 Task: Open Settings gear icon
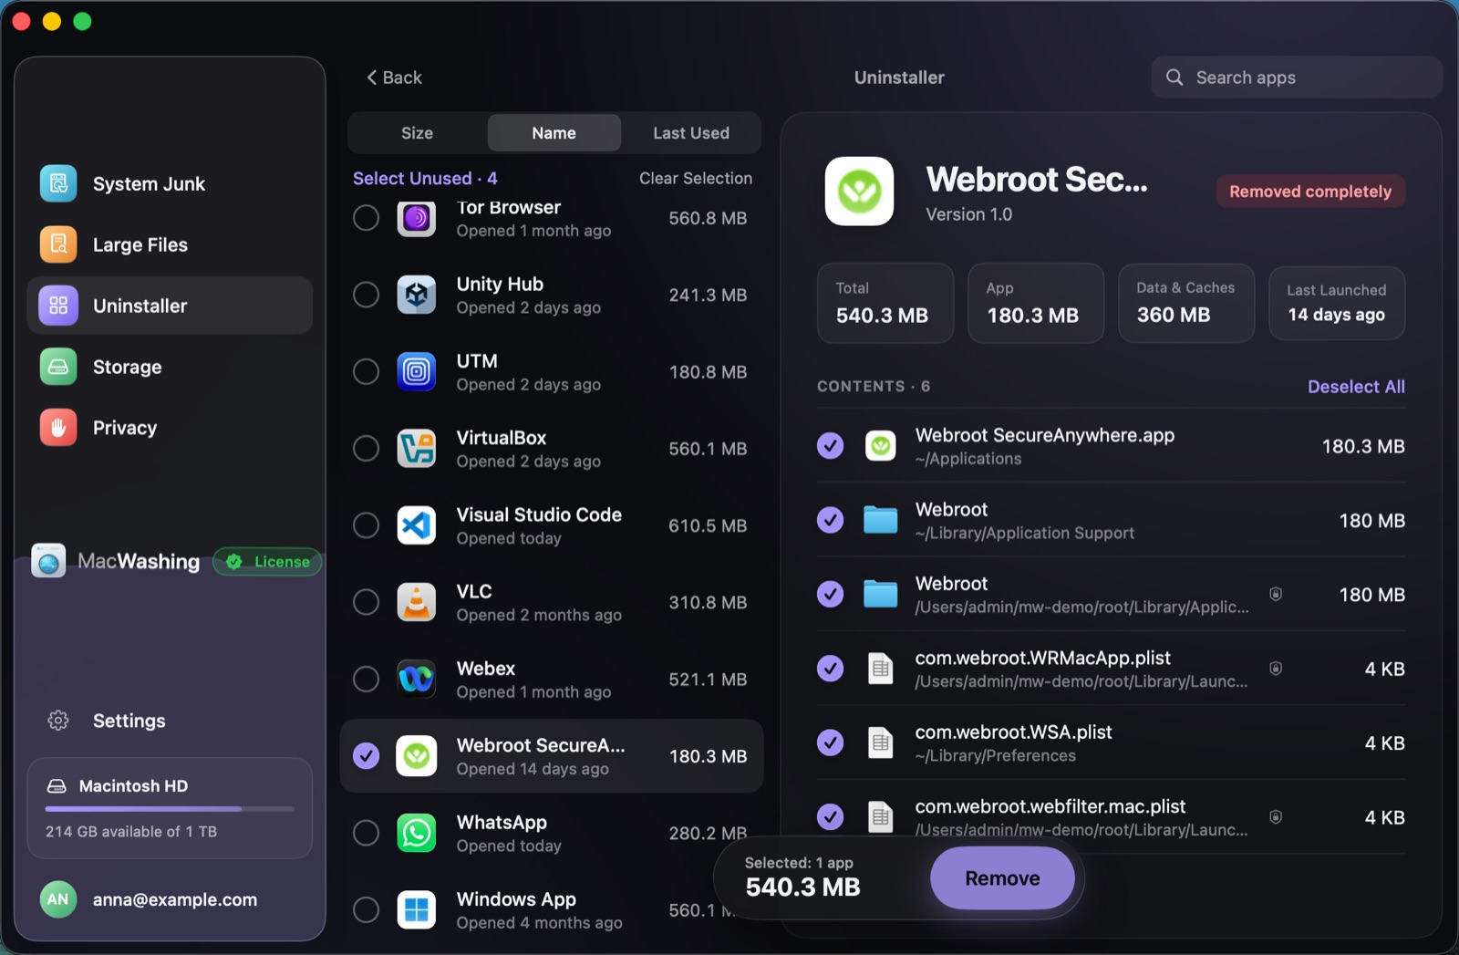pos(58,721)
